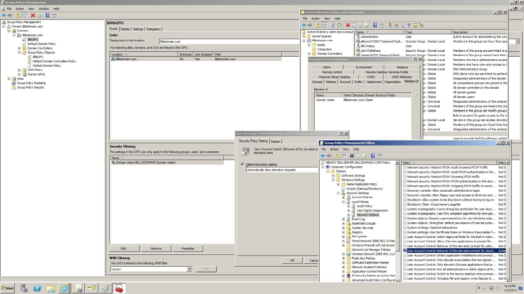524x294 pixels.
Task: Open Internet Explorer from taskbar
Action: 64,288
